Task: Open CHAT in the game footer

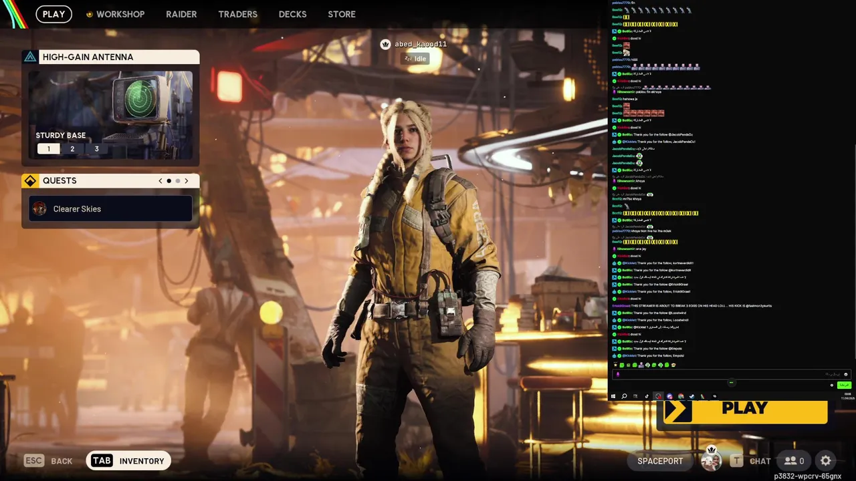Action: [760, 461]
